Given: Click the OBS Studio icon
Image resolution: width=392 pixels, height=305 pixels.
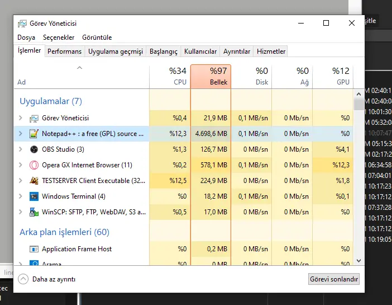Looking at the screenshot, I should [34, 149].
